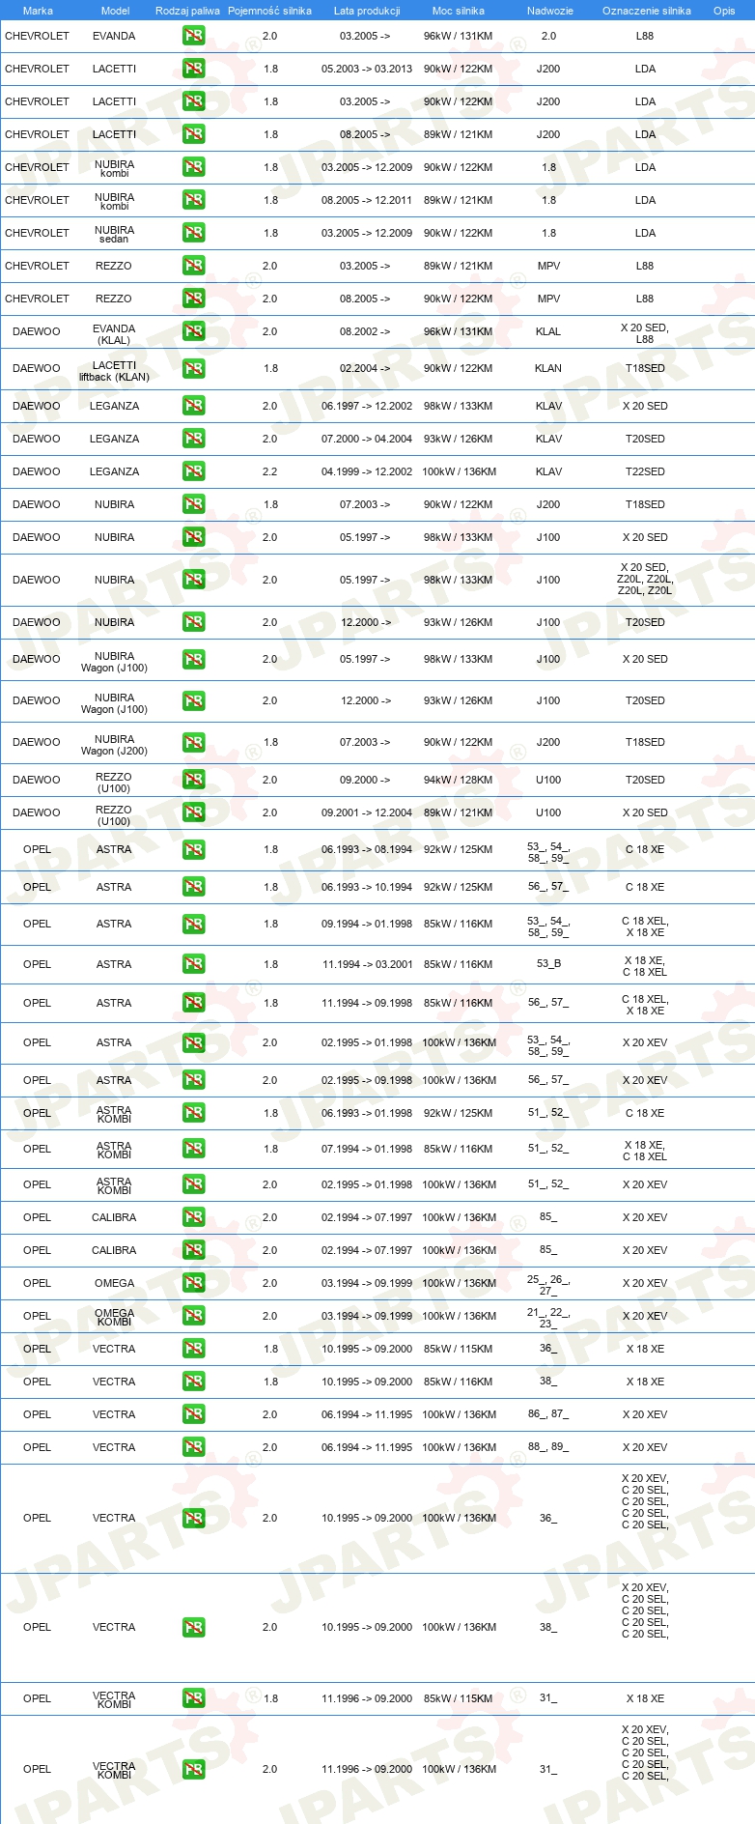Click the Model column header
Screen dimensions: 755x1824
tap(115, 11)
